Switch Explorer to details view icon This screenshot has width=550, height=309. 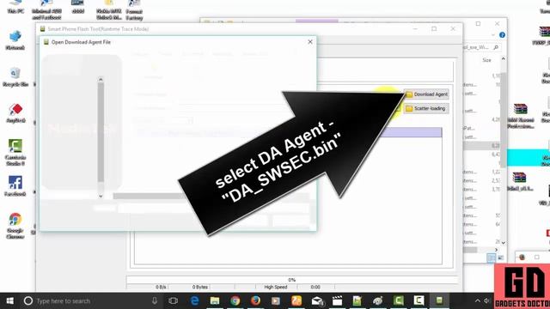pyautogui.click(x=492, y=258)
